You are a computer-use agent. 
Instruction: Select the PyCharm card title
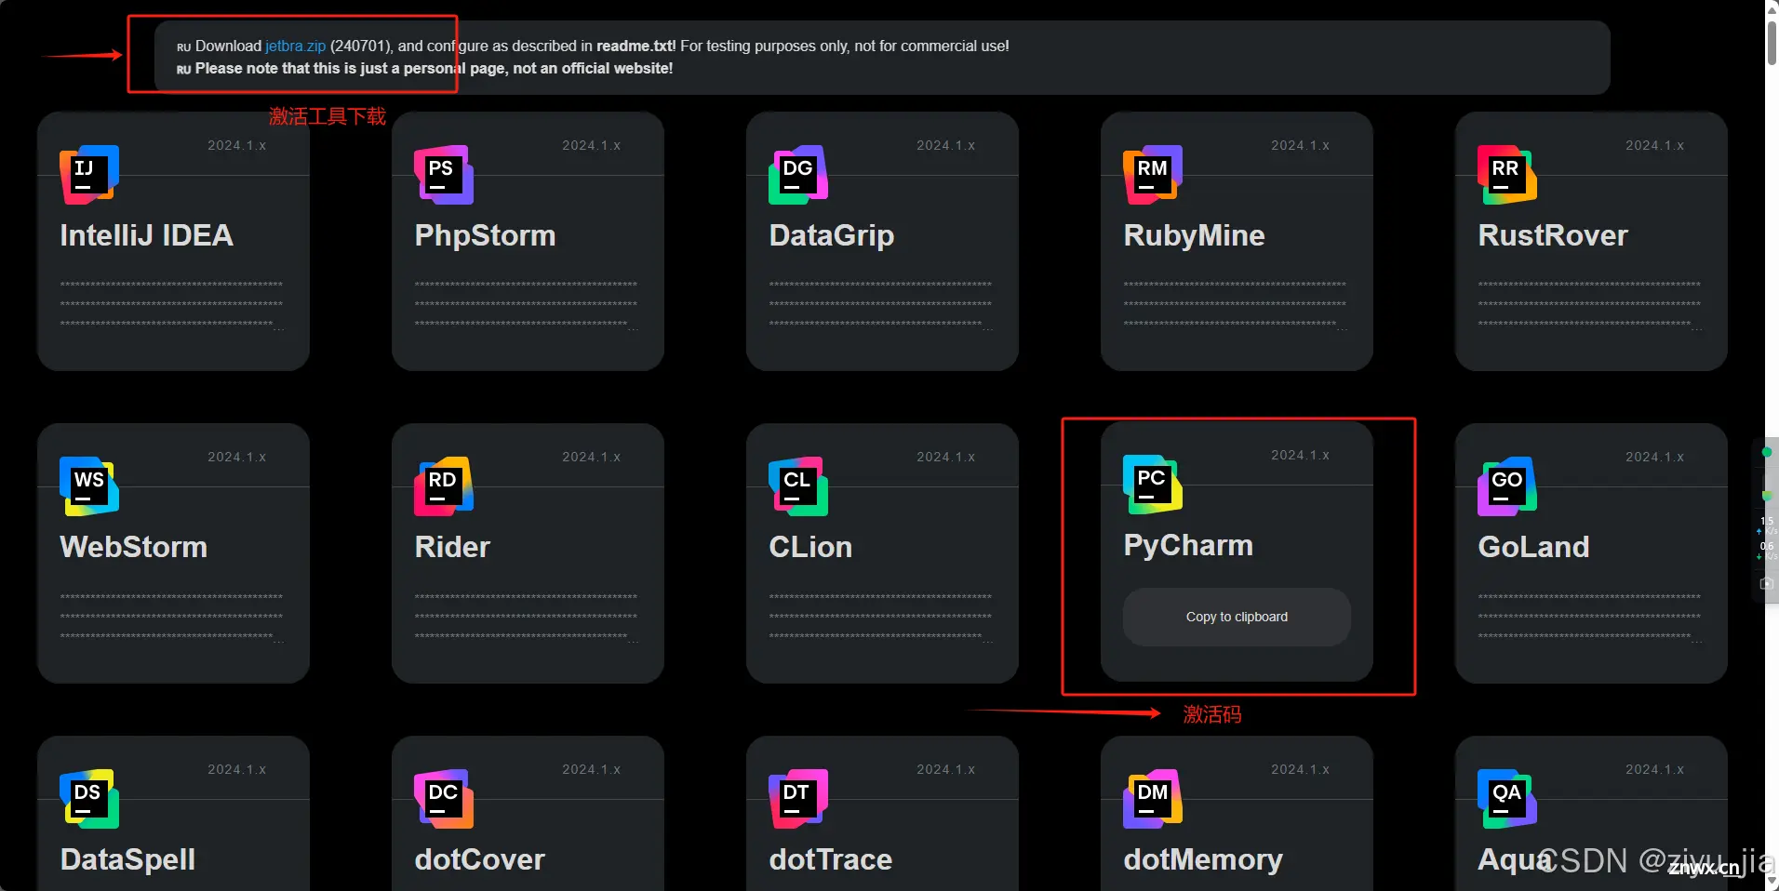coord(1188,545)
